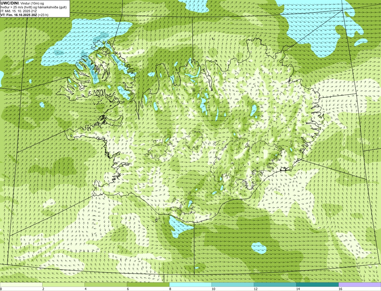381x291 pixels.
Task: Click the 'VT: Fim. 16.10.2025 20Z (+23 h)' line
Action: pos(24,15)
